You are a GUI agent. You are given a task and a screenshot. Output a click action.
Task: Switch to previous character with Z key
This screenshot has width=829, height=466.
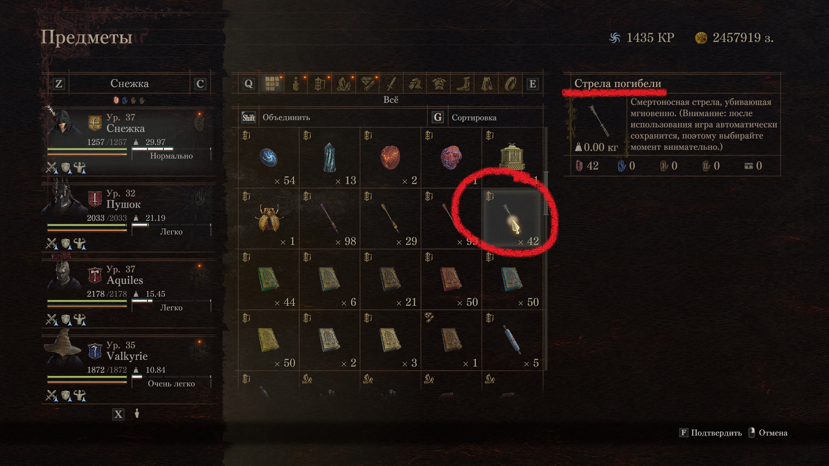(59, 84)
